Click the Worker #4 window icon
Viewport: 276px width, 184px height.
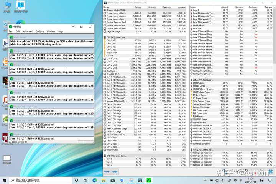pyautogui.click(x=11, y=93)
